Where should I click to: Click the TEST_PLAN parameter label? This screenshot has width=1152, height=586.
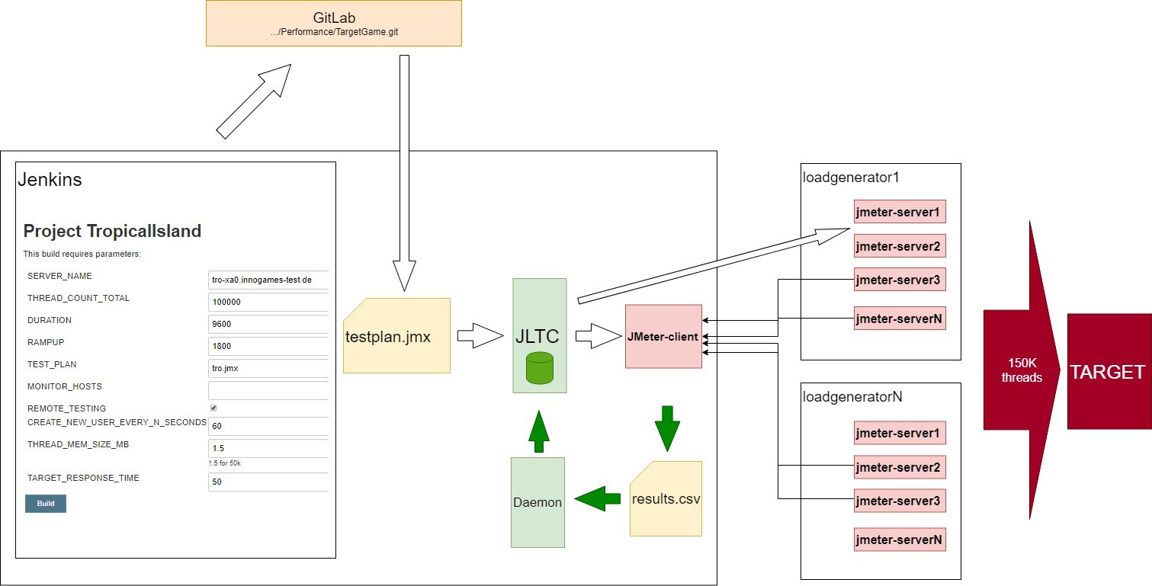pyautogui.click(x=52, y=364)
